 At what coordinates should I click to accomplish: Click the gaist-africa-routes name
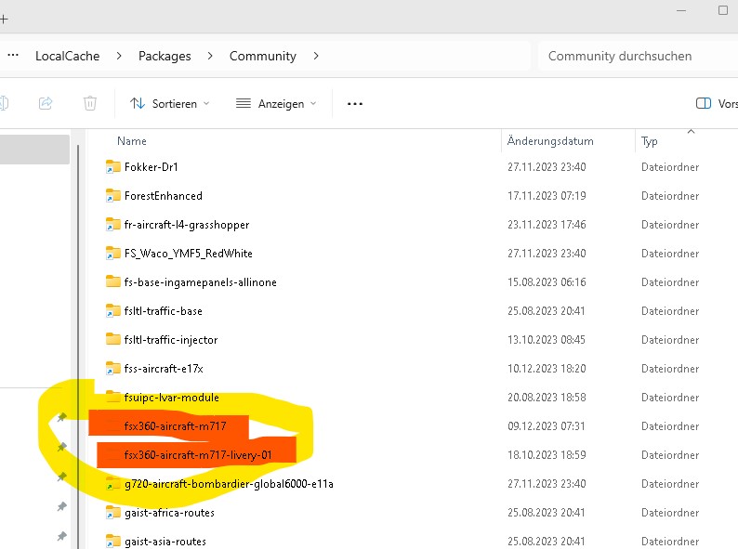[169, 512]
